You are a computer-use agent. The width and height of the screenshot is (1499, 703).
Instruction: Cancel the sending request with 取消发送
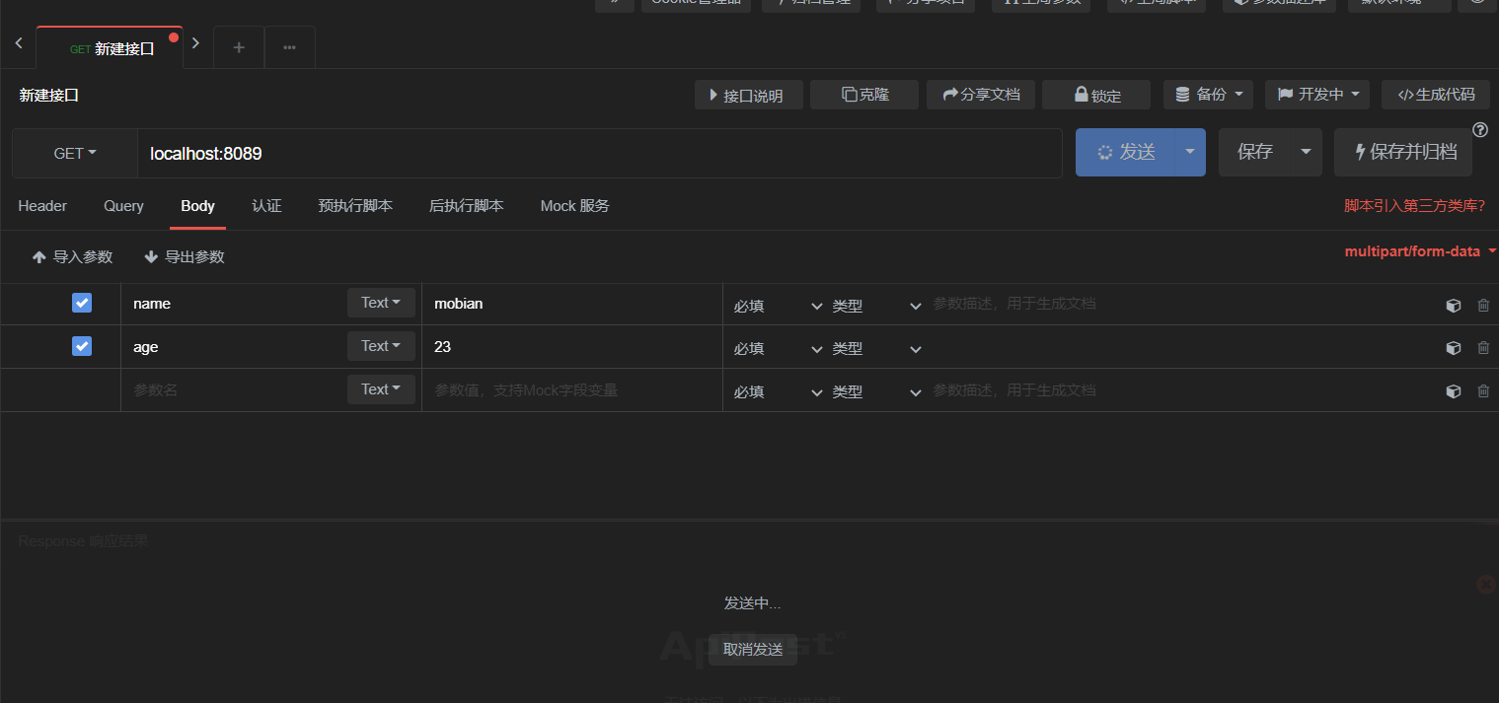tap(752, 650)
